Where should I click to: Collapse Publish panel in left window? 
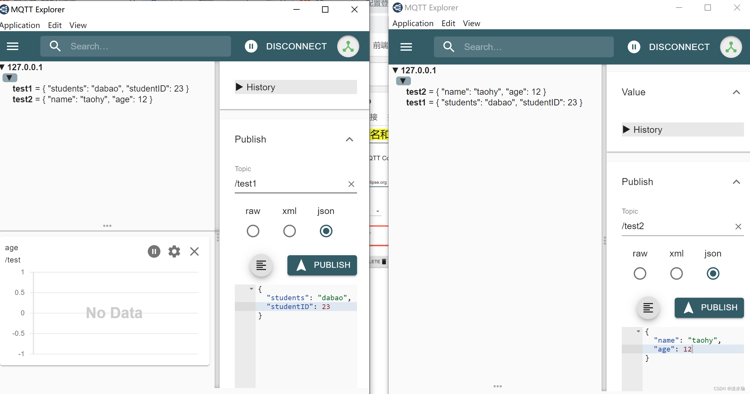[x=349, y=139]
